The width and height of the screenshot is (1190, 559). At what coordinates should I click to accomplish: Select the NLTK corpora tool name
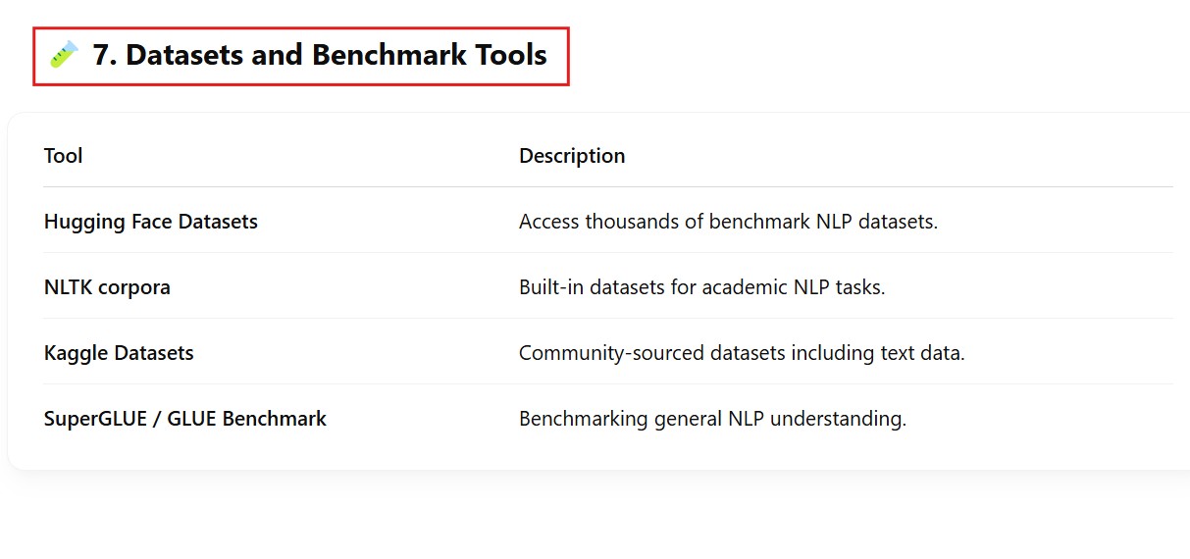coord(107,287)
